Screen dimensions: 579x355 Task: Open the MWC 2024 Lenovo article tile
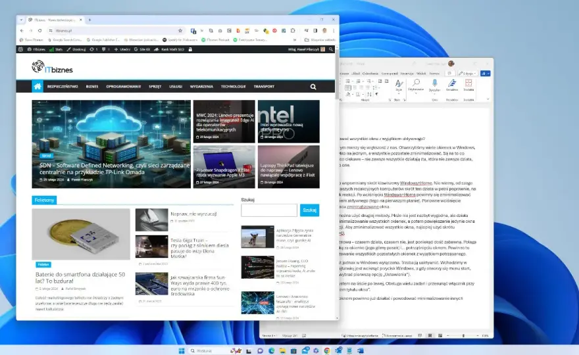click(x=224, y=122)
